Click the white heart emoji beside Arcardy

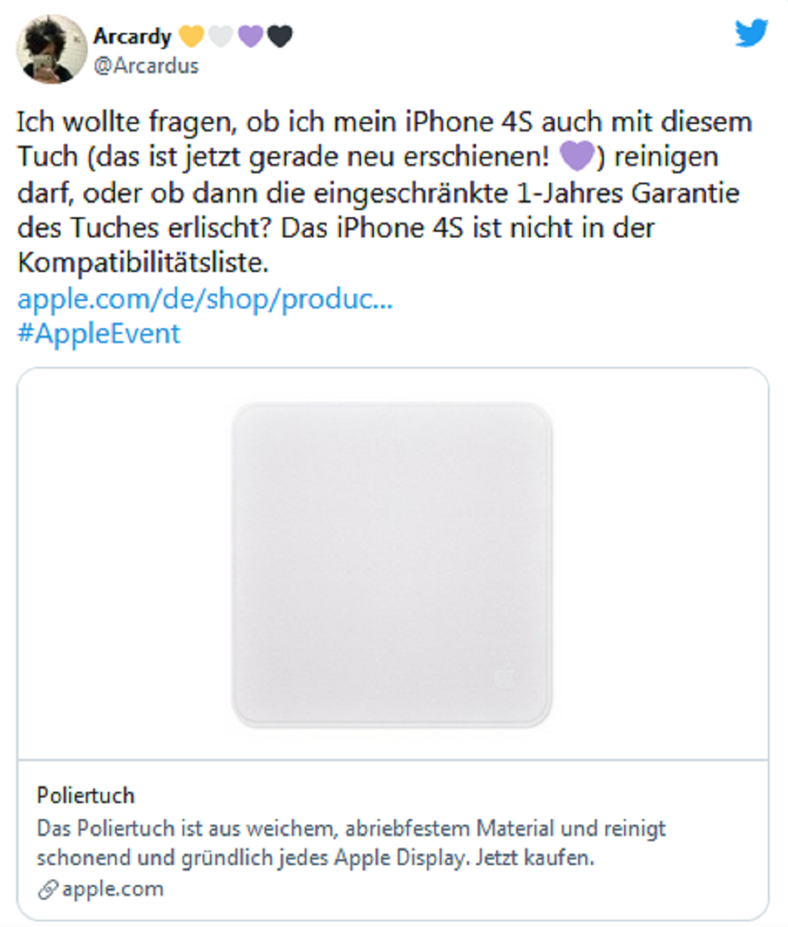pos(221,36)
